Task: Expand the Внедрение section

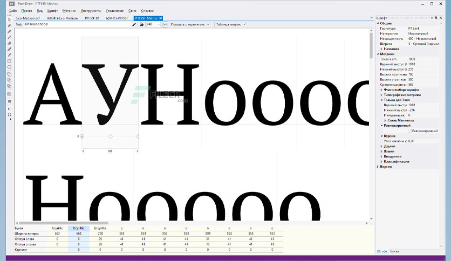Action: pos(382,157)
